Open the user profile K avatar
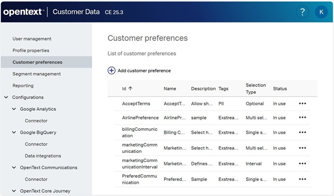Viewport: 334px width, 196px height. click(321, 12)
